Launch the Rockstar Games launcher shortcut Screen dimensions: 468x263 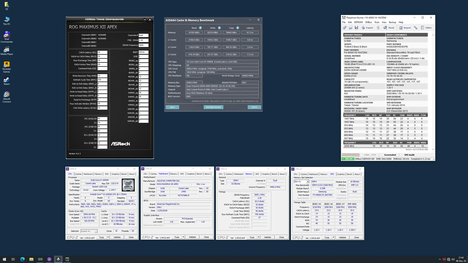[x=7, y=67]
